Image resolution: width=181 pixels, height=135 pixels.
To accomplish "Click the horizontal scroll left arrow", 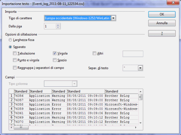I will pyautogui.click(x=12, y=127).
